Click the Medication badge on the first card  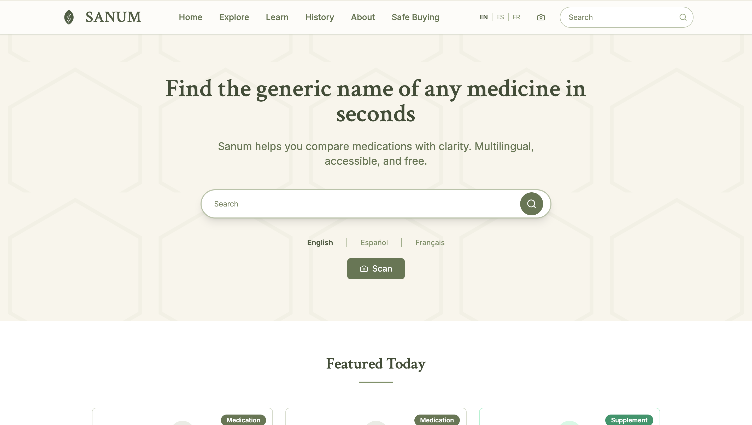coord(243,420)
